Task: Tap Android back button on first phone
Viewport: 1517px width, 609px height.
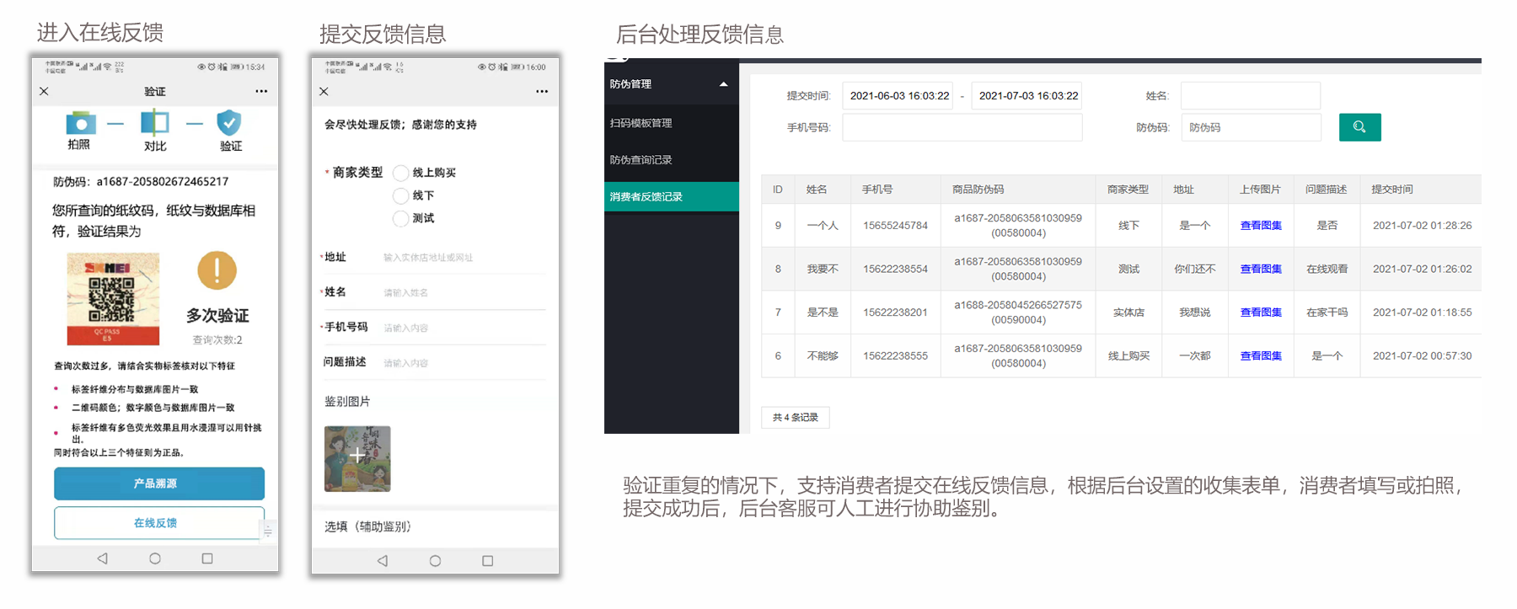Action: coord(103,558)
